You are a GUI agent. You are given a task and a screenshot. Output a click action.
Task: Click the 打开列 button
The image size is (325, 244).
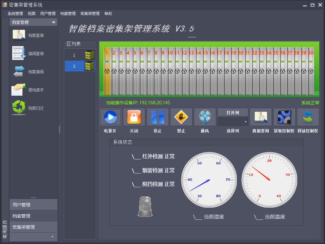[233, 113]
